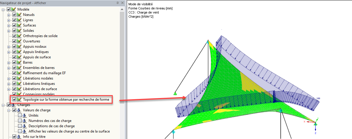The image size is (352, 139).
Task: Collapse the Charges tree node
Action: [3, 105]
